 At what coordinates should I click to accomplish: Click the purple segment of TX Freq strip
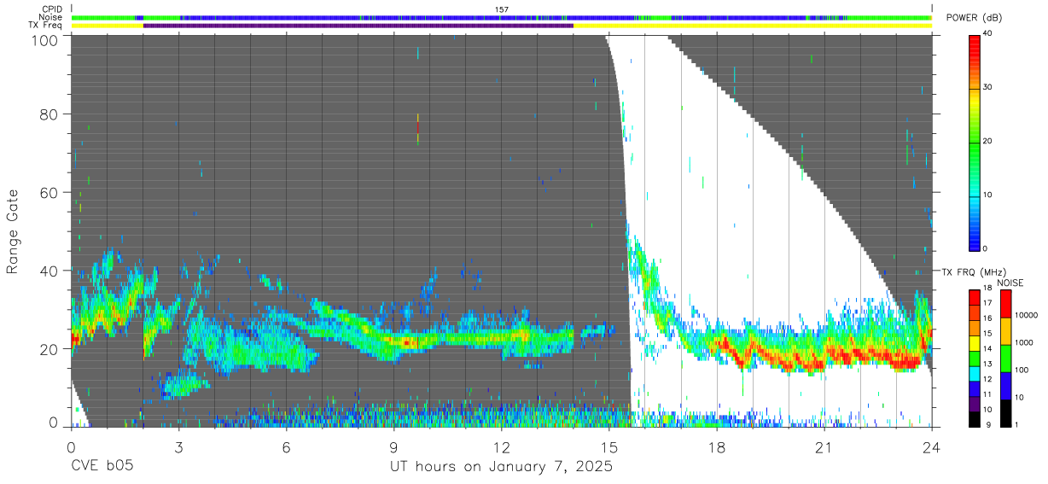[358, 26]
